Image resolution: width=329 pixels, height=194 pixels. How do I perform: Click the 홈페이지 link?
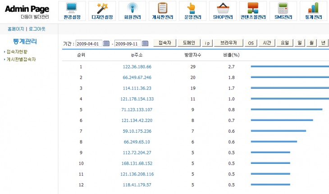(16, 29)
